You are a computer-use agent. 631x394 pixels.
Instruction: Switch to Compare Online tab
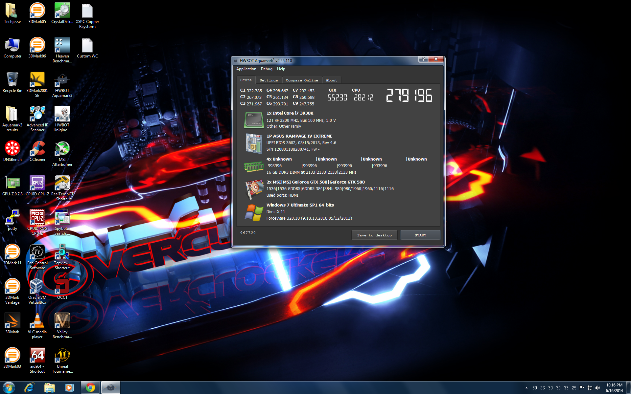click(x=302, y=80)
